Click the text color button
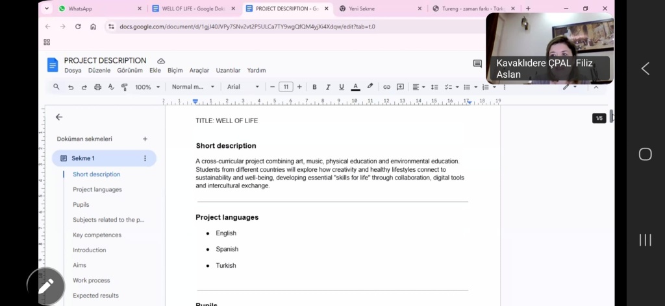Screen dimensions: 665x306 [x=355, y=87]
